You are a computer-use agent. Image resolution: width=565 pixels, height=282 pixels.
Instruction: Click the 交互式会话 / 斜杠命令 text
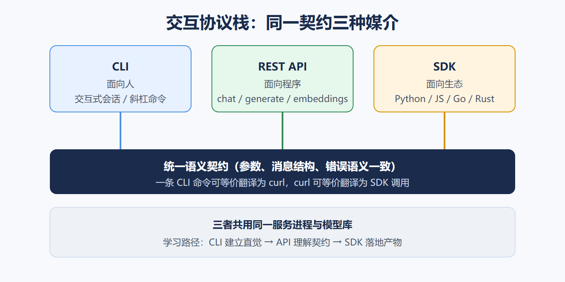tap(120, 99)
